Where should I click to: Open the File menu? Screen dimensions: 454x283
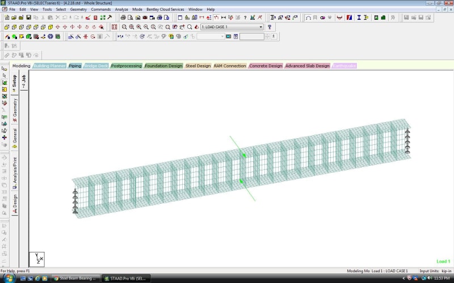12,10
